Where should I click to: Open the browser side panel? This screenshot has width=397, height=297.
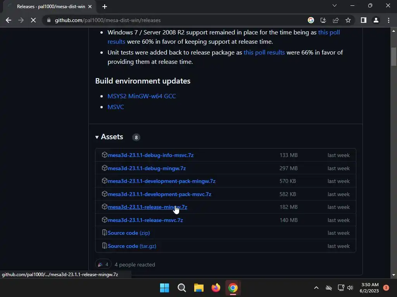364,20
